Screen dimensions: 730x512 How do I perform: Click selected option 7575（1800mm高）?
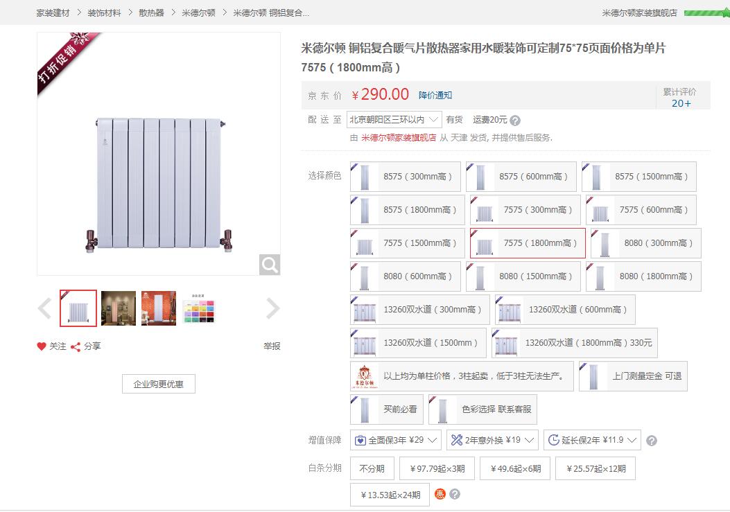click(528, 243)
